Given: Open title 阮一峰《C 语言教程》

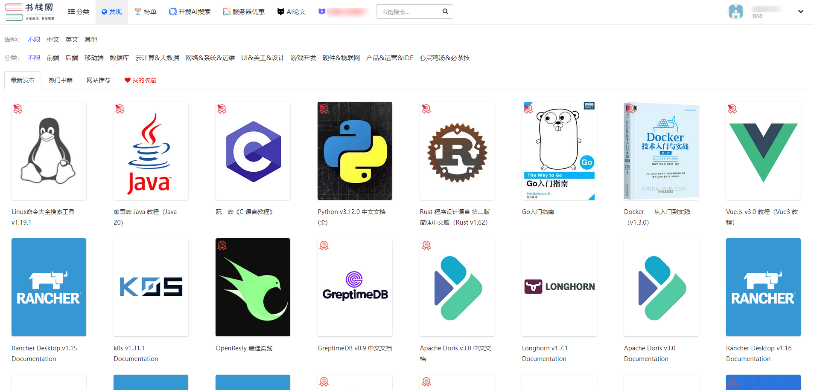Looking at the screenshot, I should pos(244,212).
